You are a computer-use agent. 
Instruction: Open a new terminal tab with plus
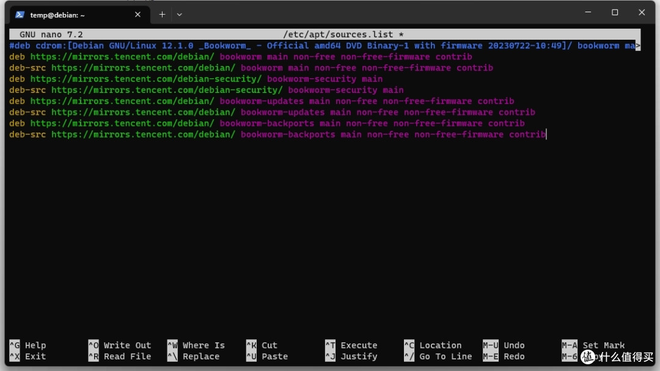(162, 15)
